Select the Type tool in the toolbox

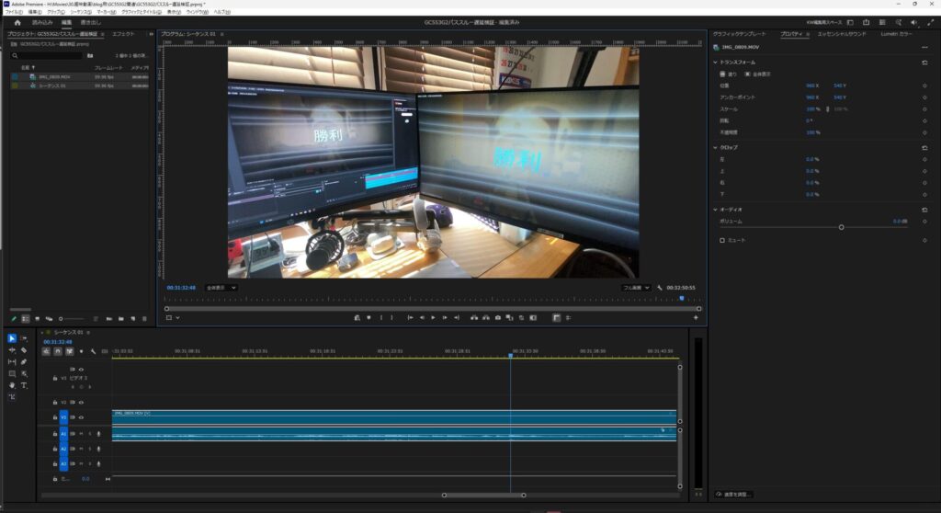pos(24,385)
